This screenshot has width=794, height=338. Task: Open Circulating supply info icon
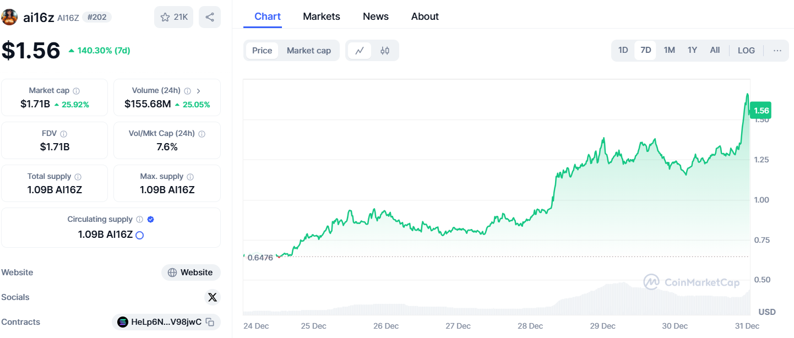click(x=139, y=220)
